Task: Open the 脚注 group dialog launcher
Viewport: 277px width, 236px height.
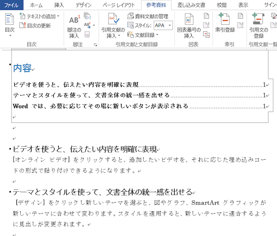Action: [x=95, y=45]
